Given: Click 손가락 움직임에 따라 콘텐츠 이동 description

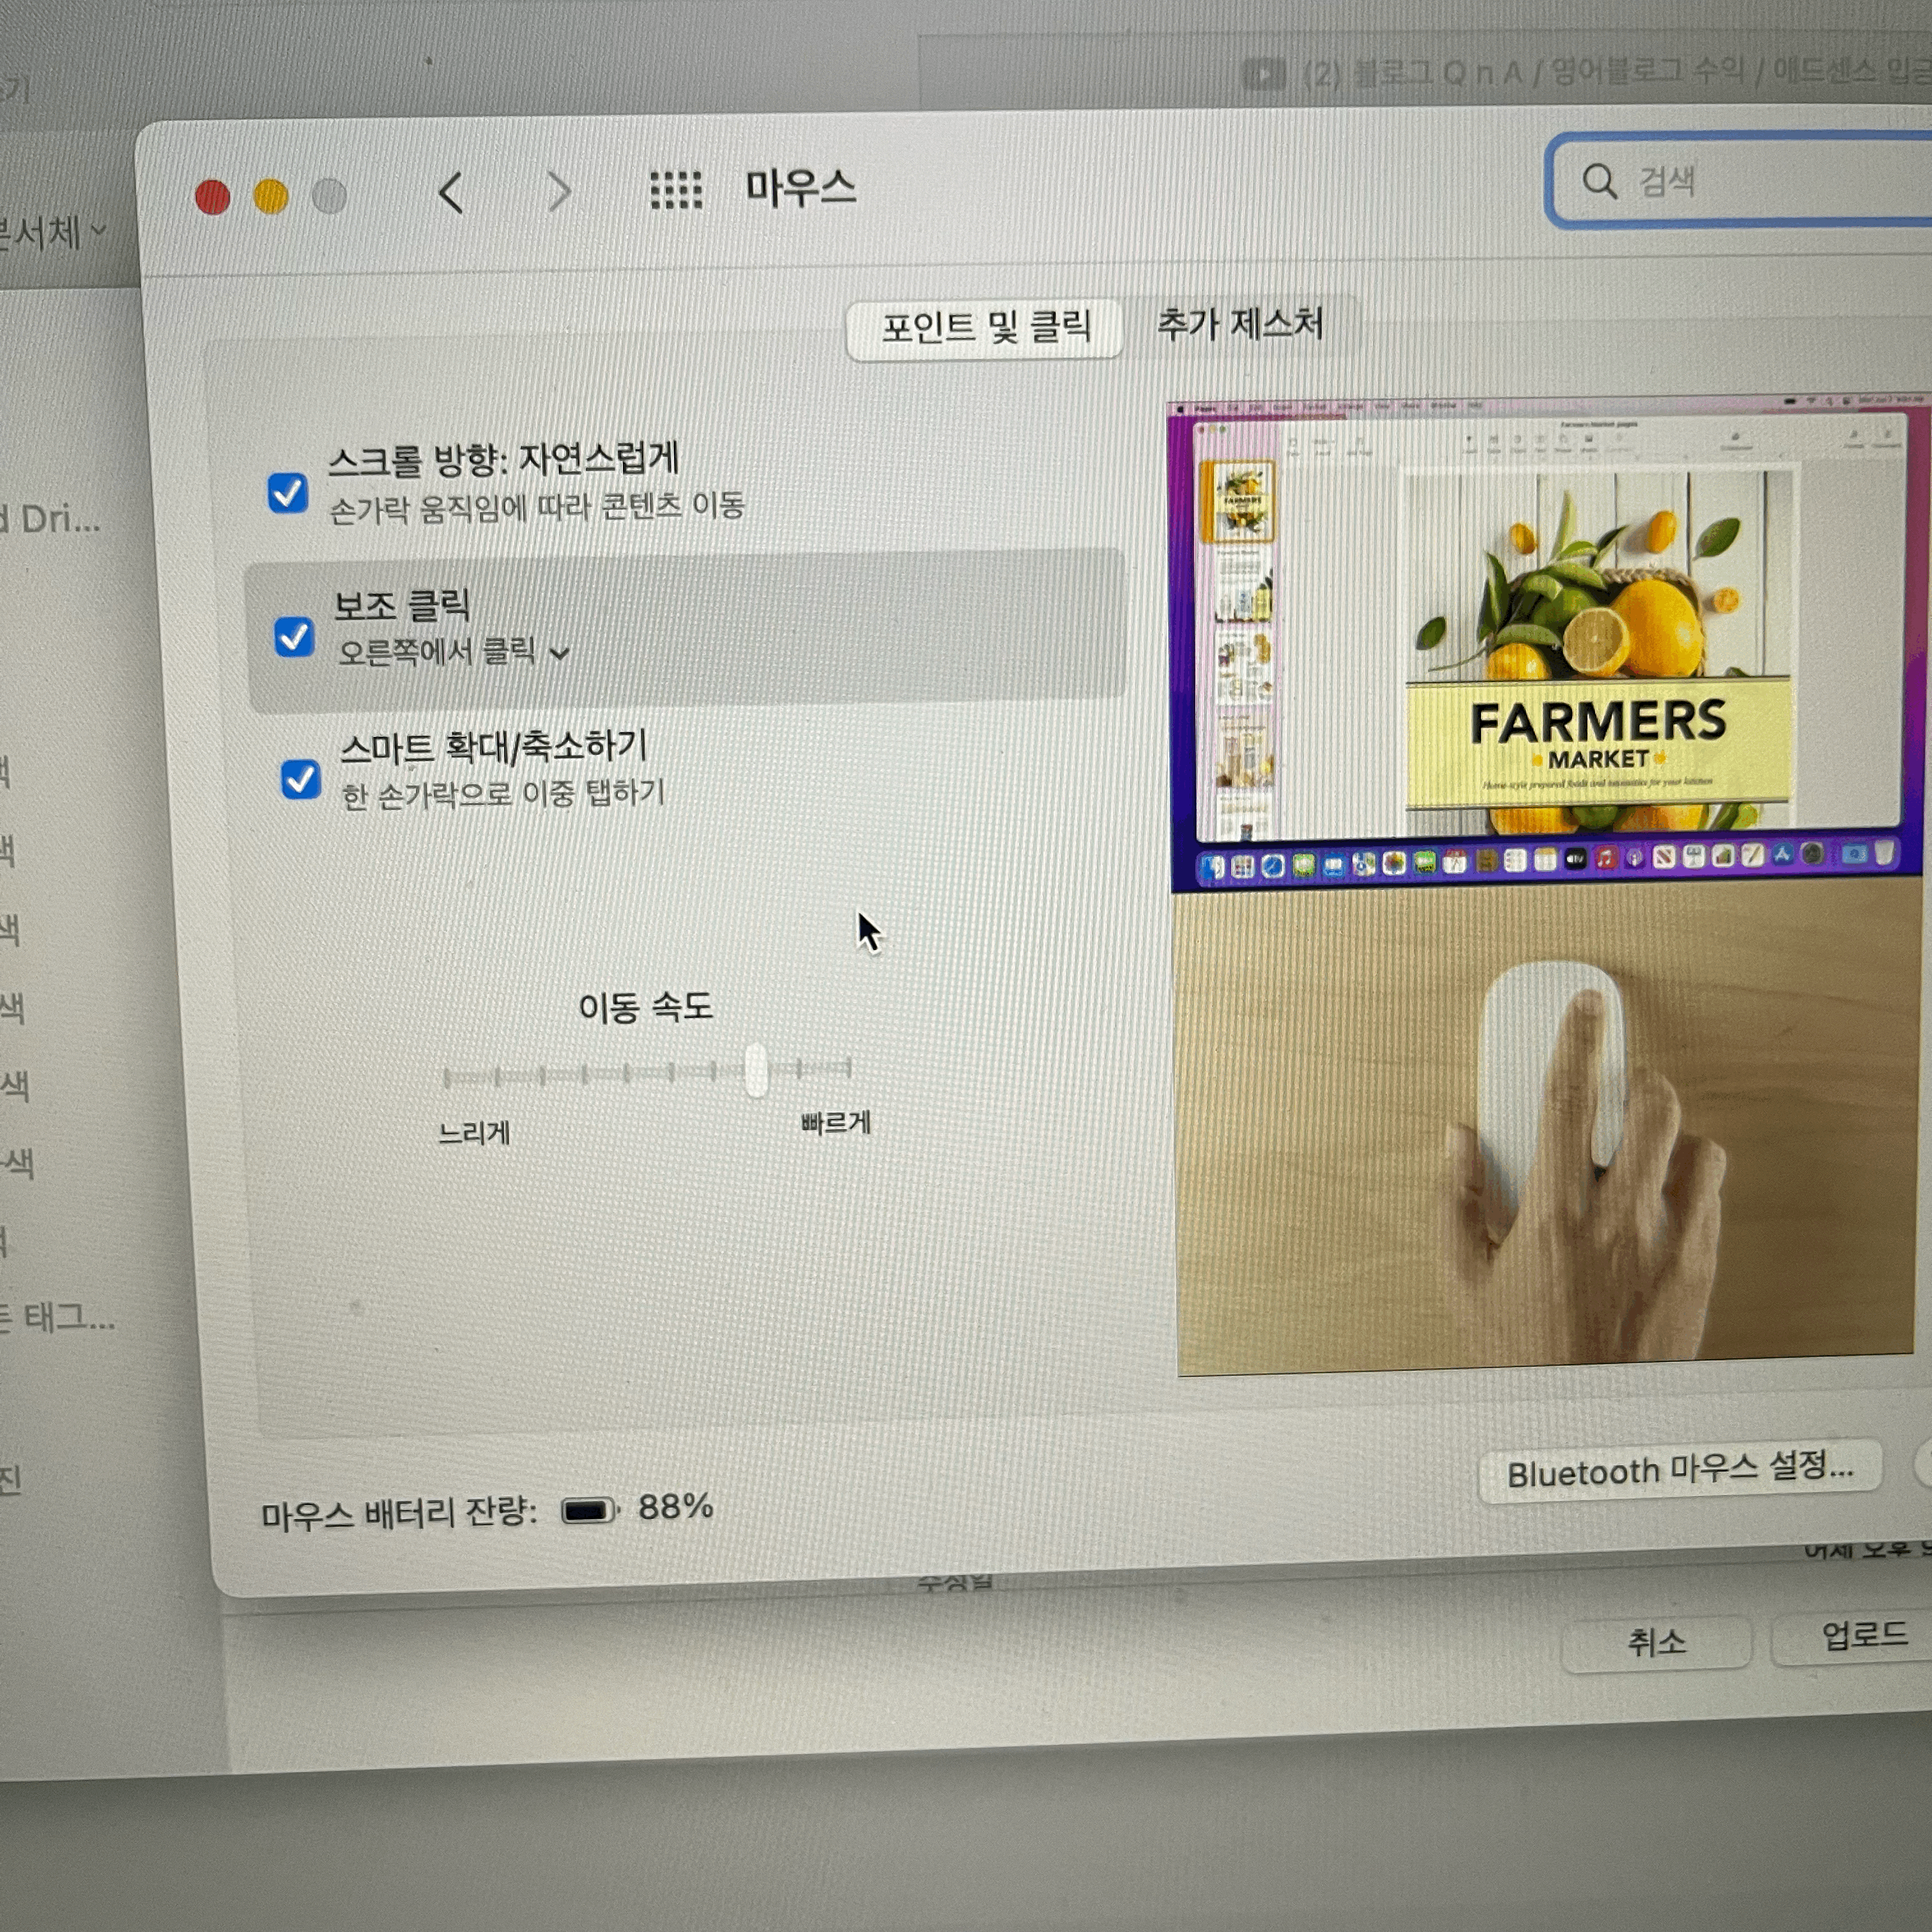Looking at the screenshot, I should 537,507.
